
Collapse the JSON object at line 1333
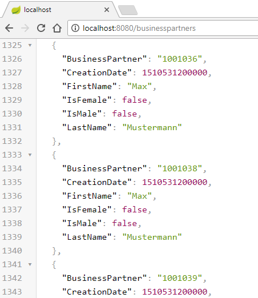click(30, 155)
